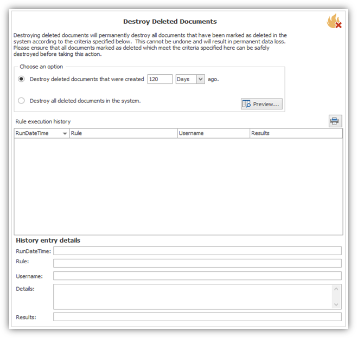Select 'Destroy deleted documents that were created' option
The width and height of the screenshot is (357, 338).
click(21, 79)
